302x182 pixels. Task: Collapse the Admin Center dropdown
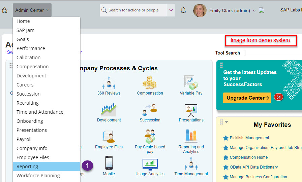click(x=32, y=10)
